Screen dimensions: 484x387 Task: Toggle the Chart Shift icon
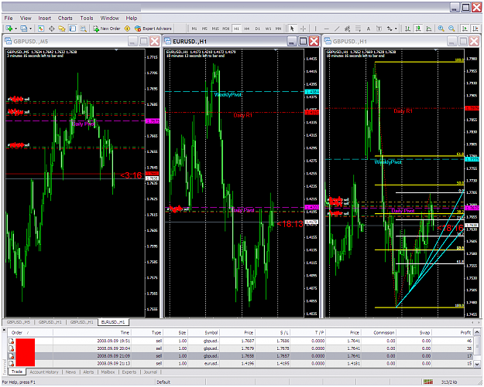[475, 29]
